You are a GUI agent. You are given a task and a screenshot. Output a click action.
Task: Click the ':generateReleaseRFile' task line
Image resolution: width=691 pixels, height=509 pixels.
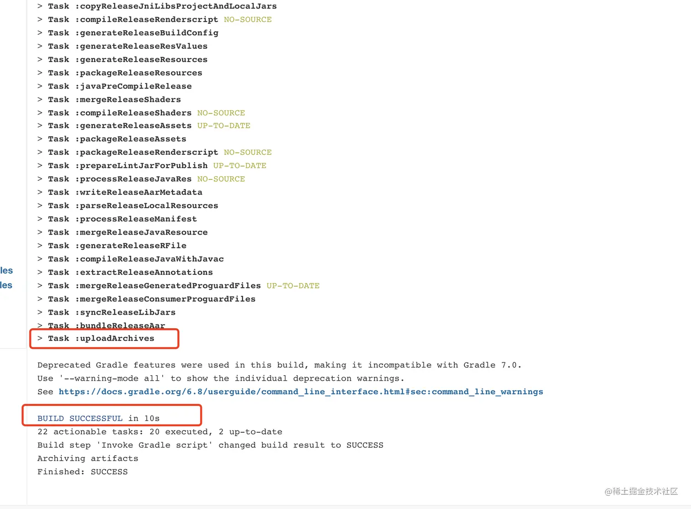pos(112,246)
